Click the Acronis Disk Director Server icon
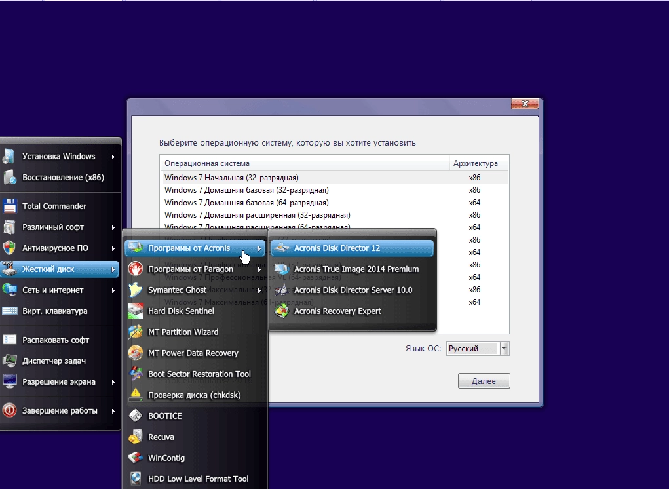 (281, 290)
